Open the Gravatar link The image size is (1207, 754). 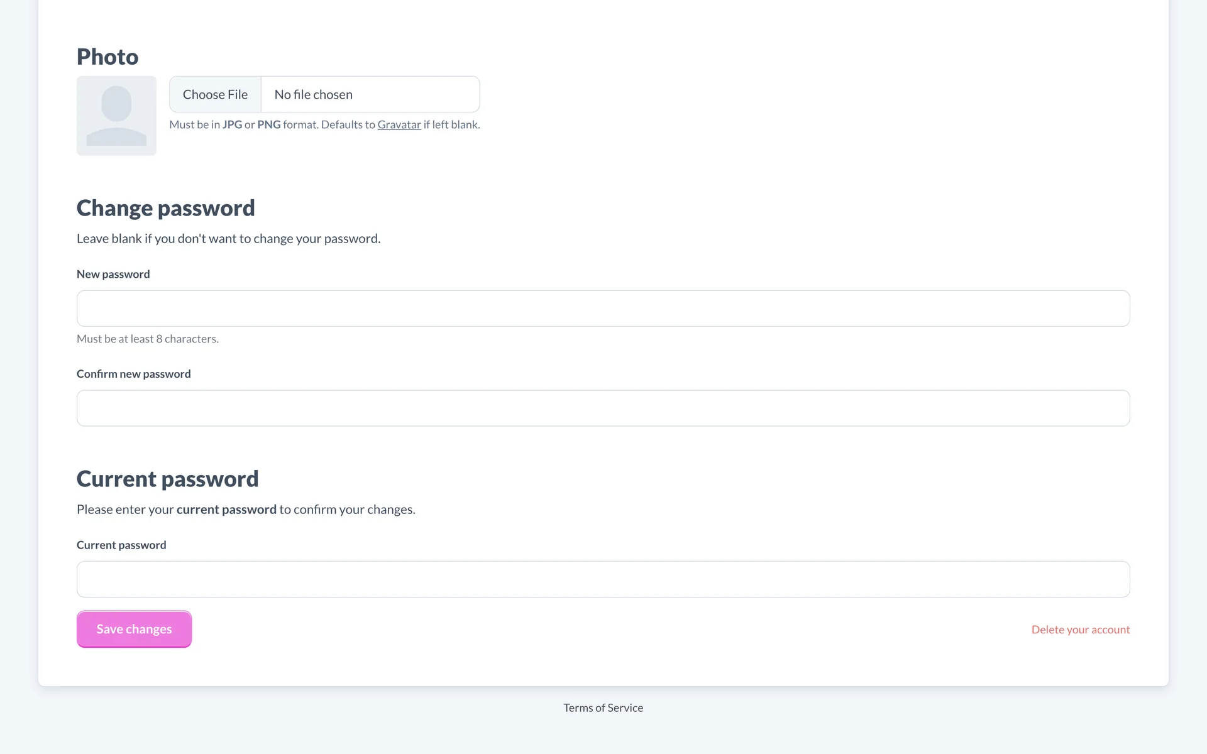(399, 124)
